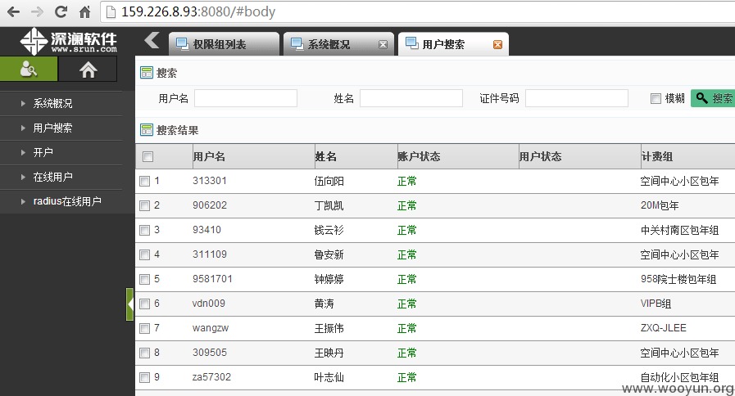Select the green user-search sidebar icon

pyautogui.click(x=29, y=70)
